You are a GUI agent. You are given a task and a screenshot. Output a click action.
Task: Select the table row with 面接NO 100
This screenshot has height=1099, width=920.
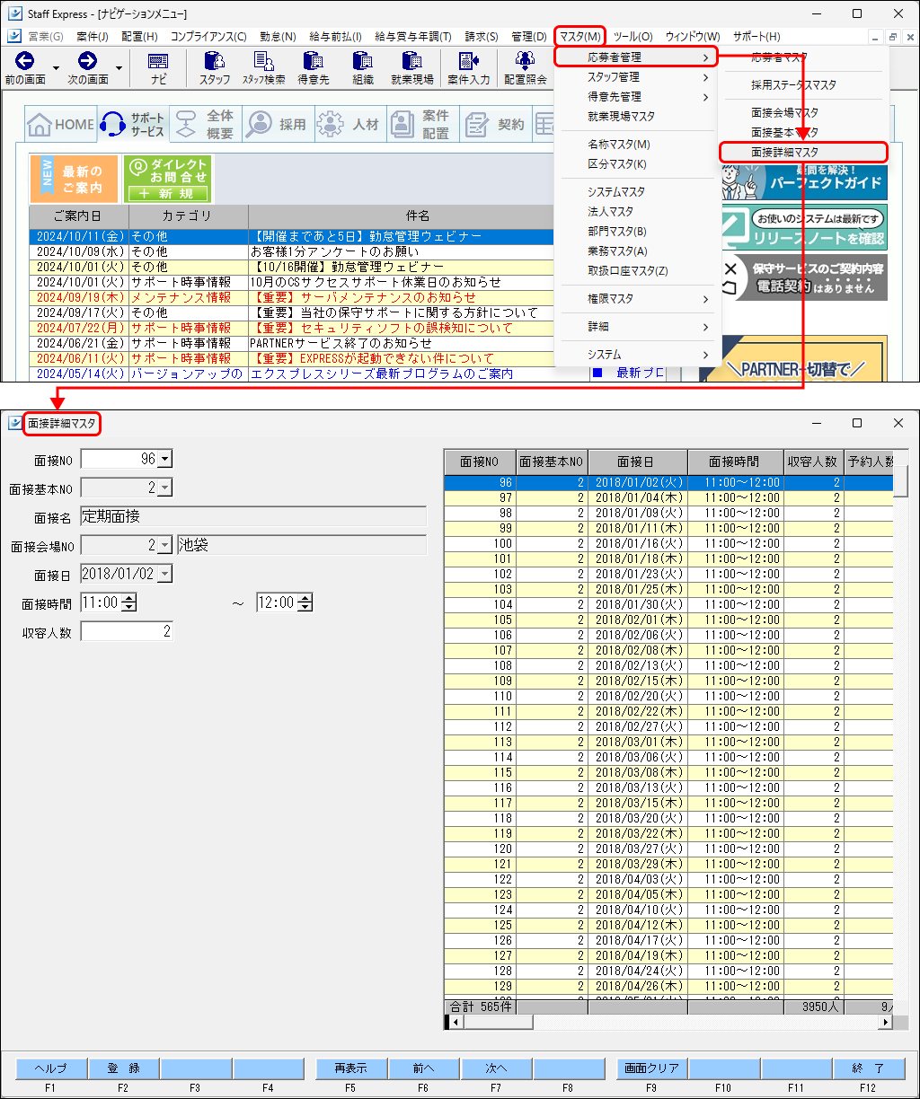pos(668,544)
